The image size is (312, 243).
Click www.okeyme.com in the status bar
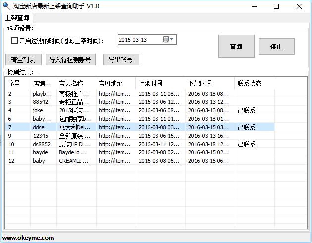pyautogui.click(x=28, y=238)
